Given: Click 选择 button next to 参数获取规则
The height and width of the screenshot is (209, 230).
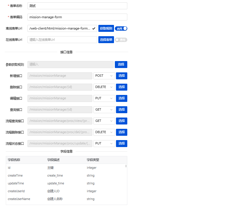Looking at the screenshot, I should 121,65.
